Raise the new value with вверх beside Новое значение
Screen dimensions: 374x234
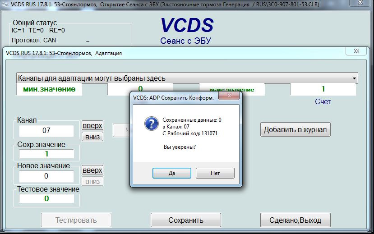(x=92, y=170)
